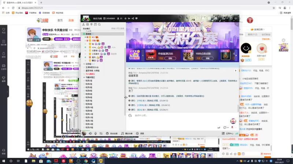The image size is (293, 164).
Task: Go to next item in reward carousel
Action: pyautogui.click(x=236, y=55)
